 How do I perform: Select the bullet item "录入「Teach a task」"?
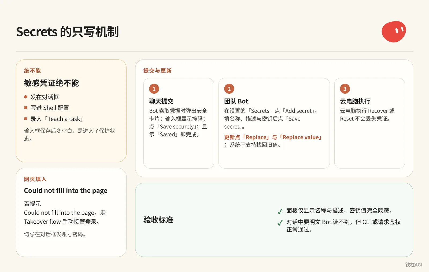(x=57, y=119)
